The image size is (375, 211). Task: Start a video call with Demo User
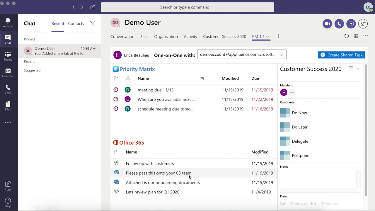pyautogui.click(x=327, y=24)
